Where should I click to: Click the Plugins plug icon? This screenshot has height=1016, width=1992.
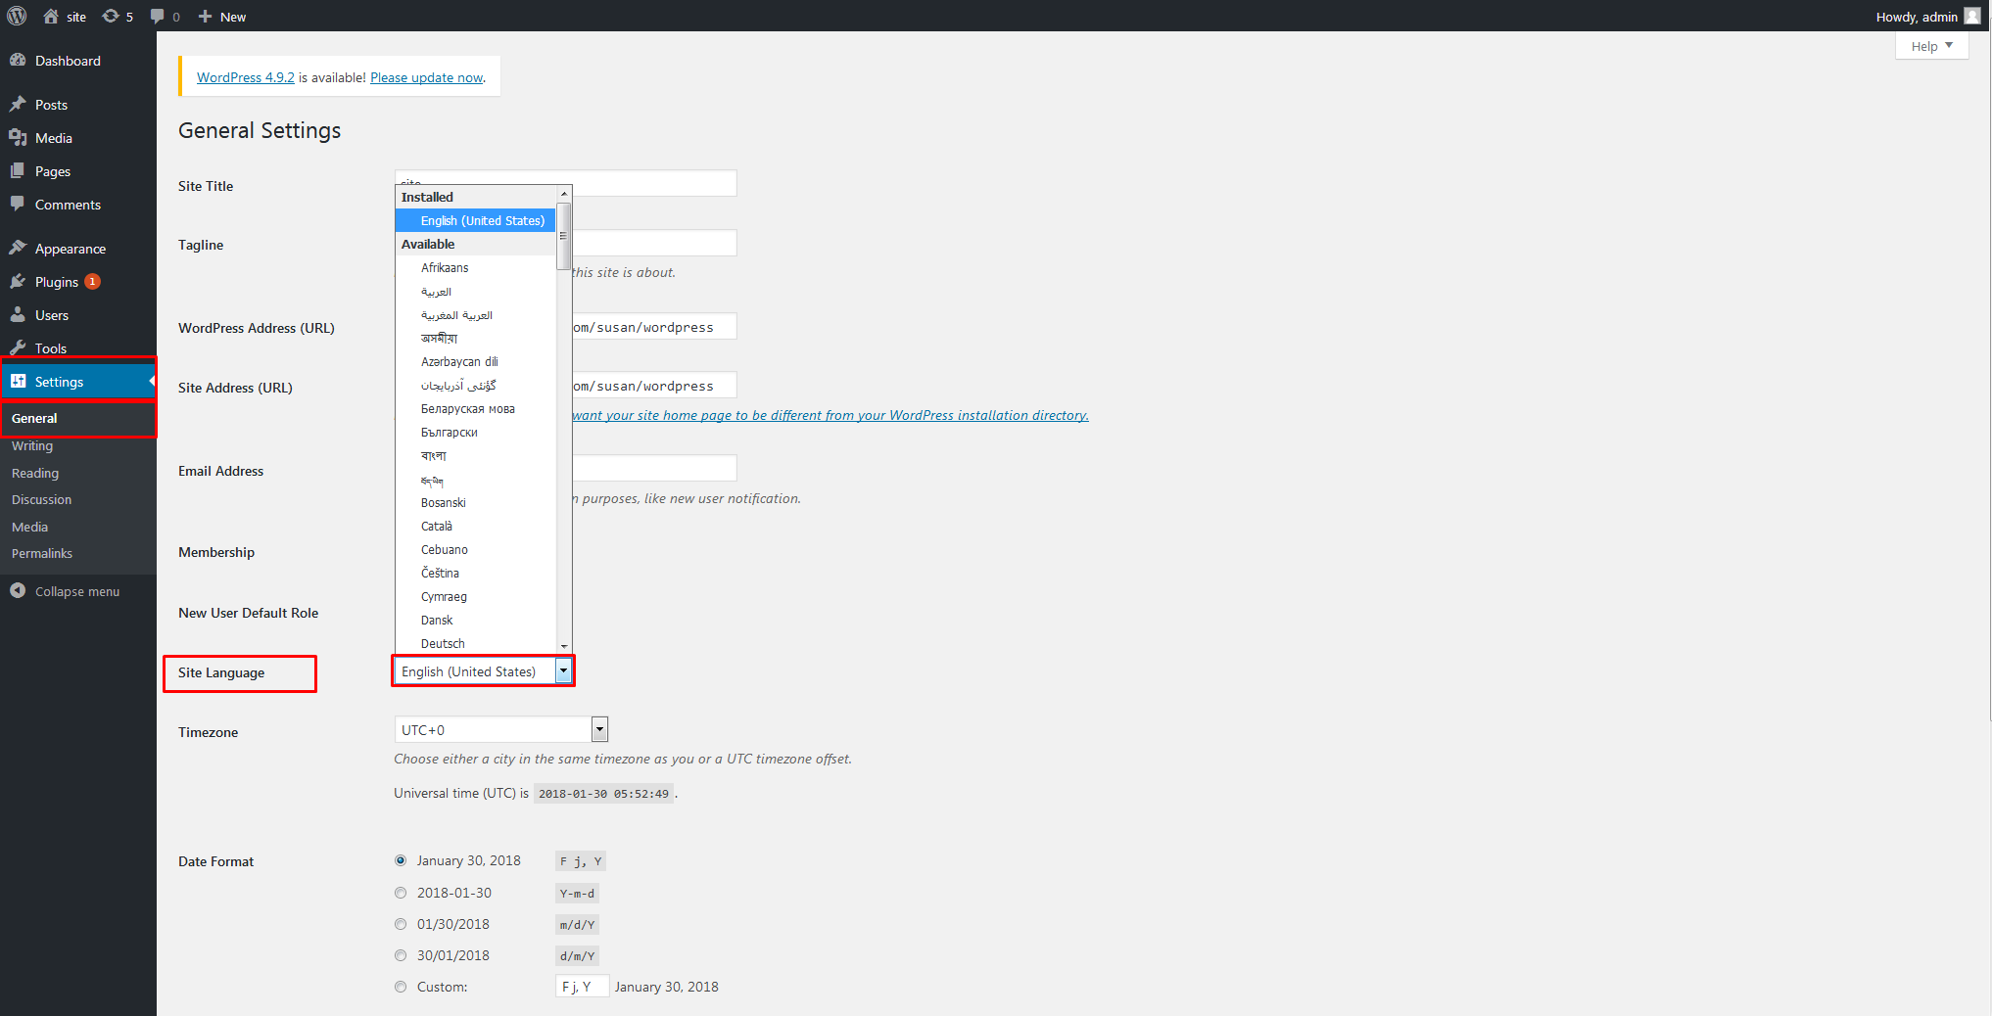pos(18,281)
